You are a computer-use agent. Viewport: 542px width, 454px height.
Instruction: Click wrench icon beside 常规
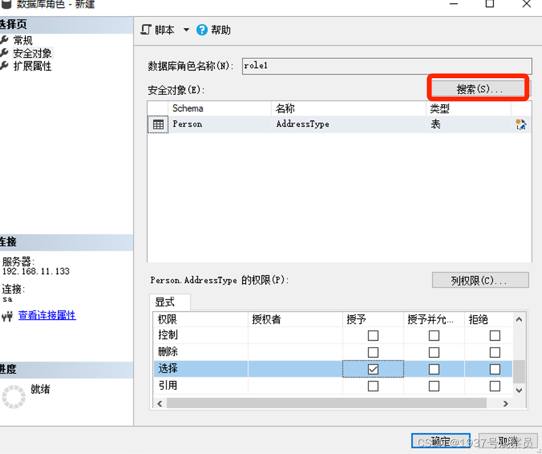(x=5, y=40)
